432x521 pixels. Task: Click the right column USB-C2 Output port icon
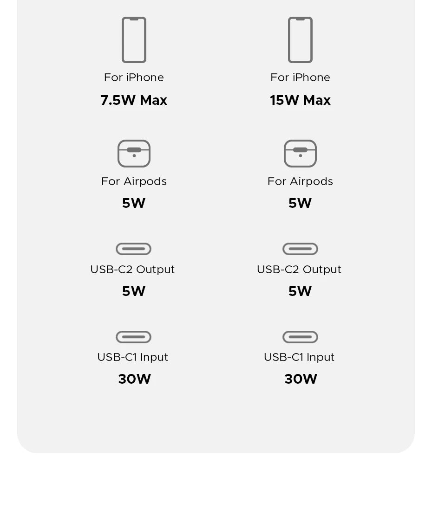pyautogui.click(x=300, y=249)
